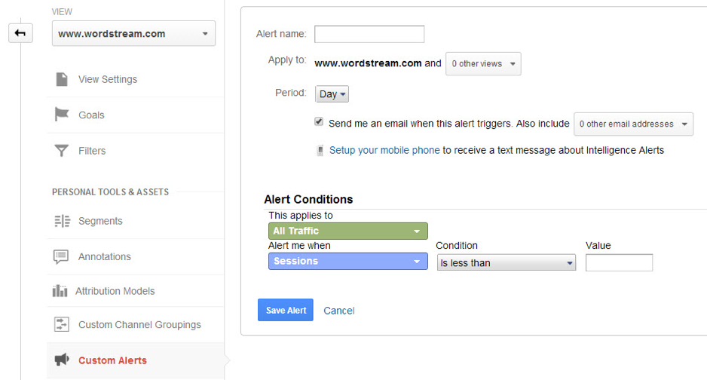Expand the 0 other email addresses dropdown
The height and width of the screenshot is (380, 707).
(x=633, y=124)
